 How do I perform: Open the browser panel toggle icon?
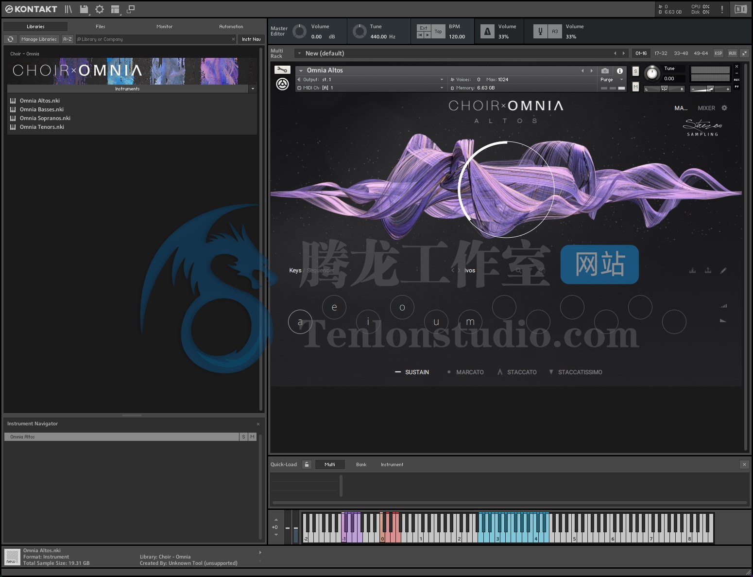click(68, 9)
